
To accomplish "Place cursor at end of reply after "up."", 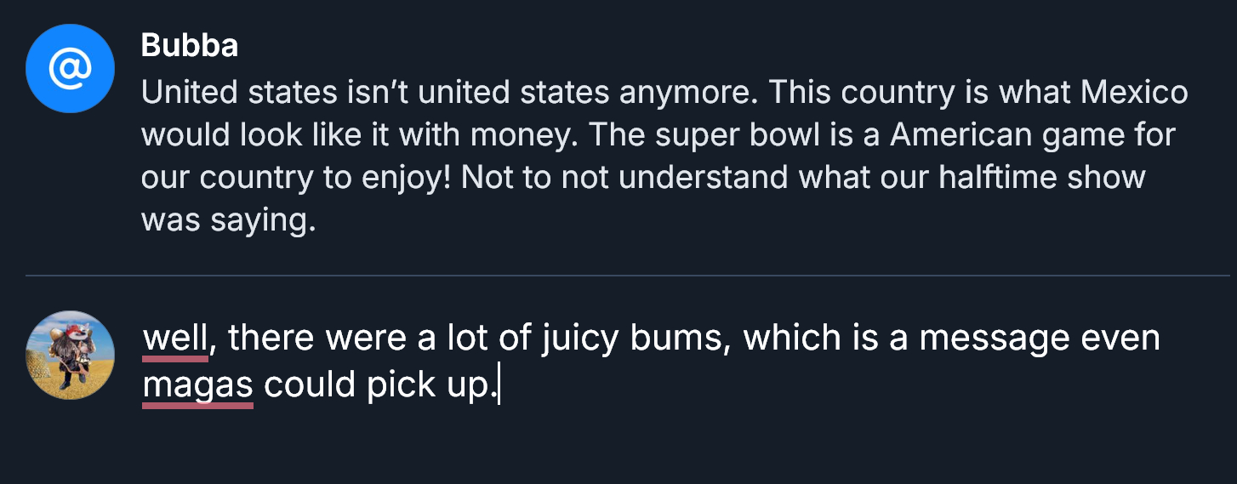I will tap(498, 385).
